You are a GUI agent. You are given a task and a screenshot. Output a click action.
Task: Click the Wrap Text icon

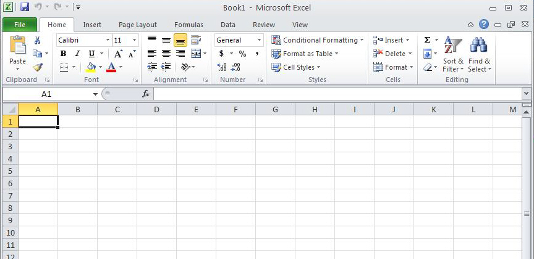195,40
